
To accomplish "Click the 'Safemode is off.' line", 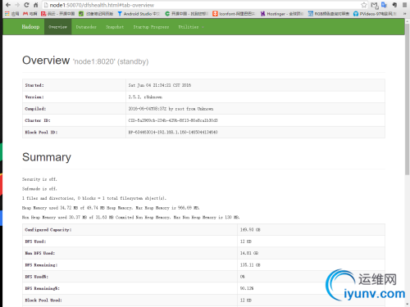I will coord(39,189).
